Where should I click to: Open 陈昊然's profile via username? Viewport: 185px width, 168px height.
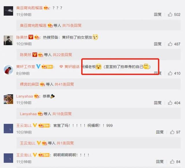22,37
